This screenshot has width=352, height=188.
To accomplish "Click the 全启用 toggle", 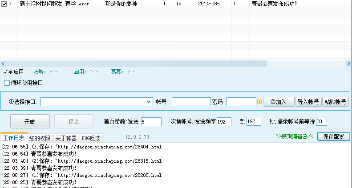I will tap(13, 72).
